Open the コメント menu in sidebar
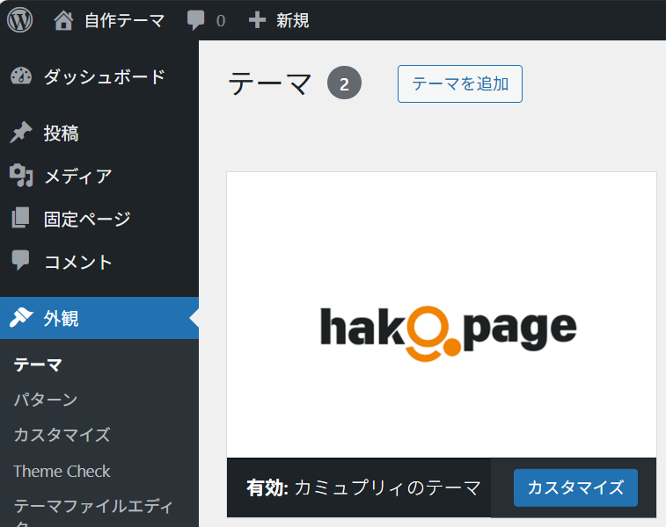The width and height of the screenshot is (666, 527). [78, 262]
